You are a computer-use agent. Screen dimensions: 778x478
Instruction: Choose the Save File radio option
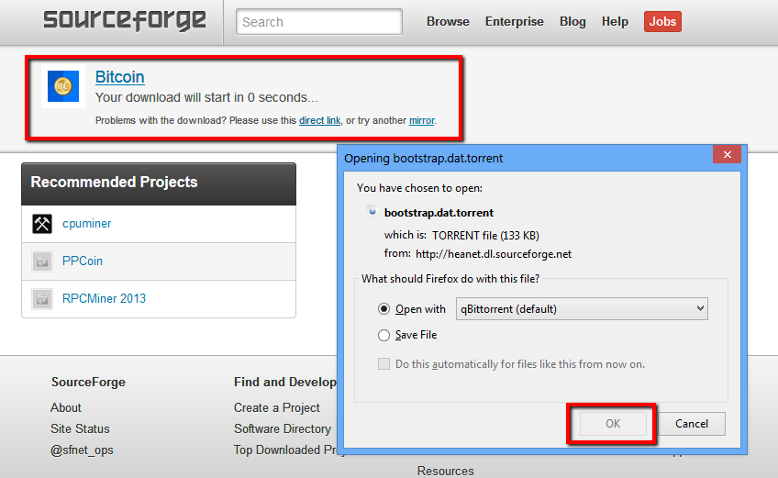pyautogui.click(x=384, y=336)
